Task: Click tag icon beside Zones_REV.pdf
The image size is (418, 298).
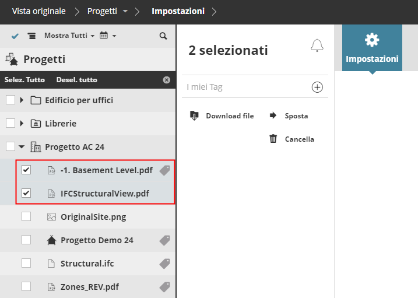Action: pyautogui.click(x=165, y=287)
